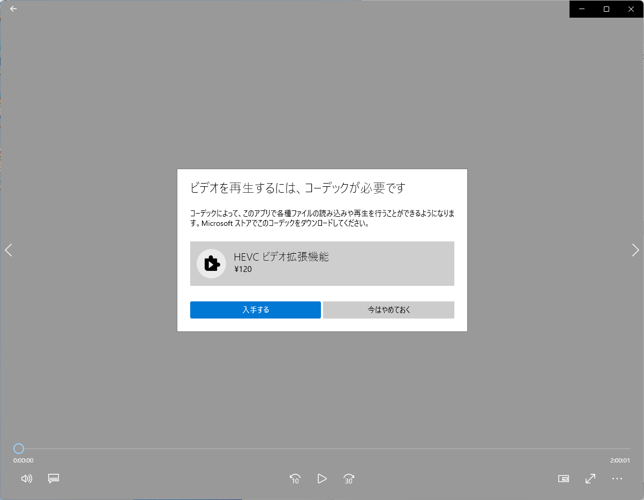This screenshot has height=500, width=644.
Task: Open the more options ellipsis menu
Action: click(617, 479)
